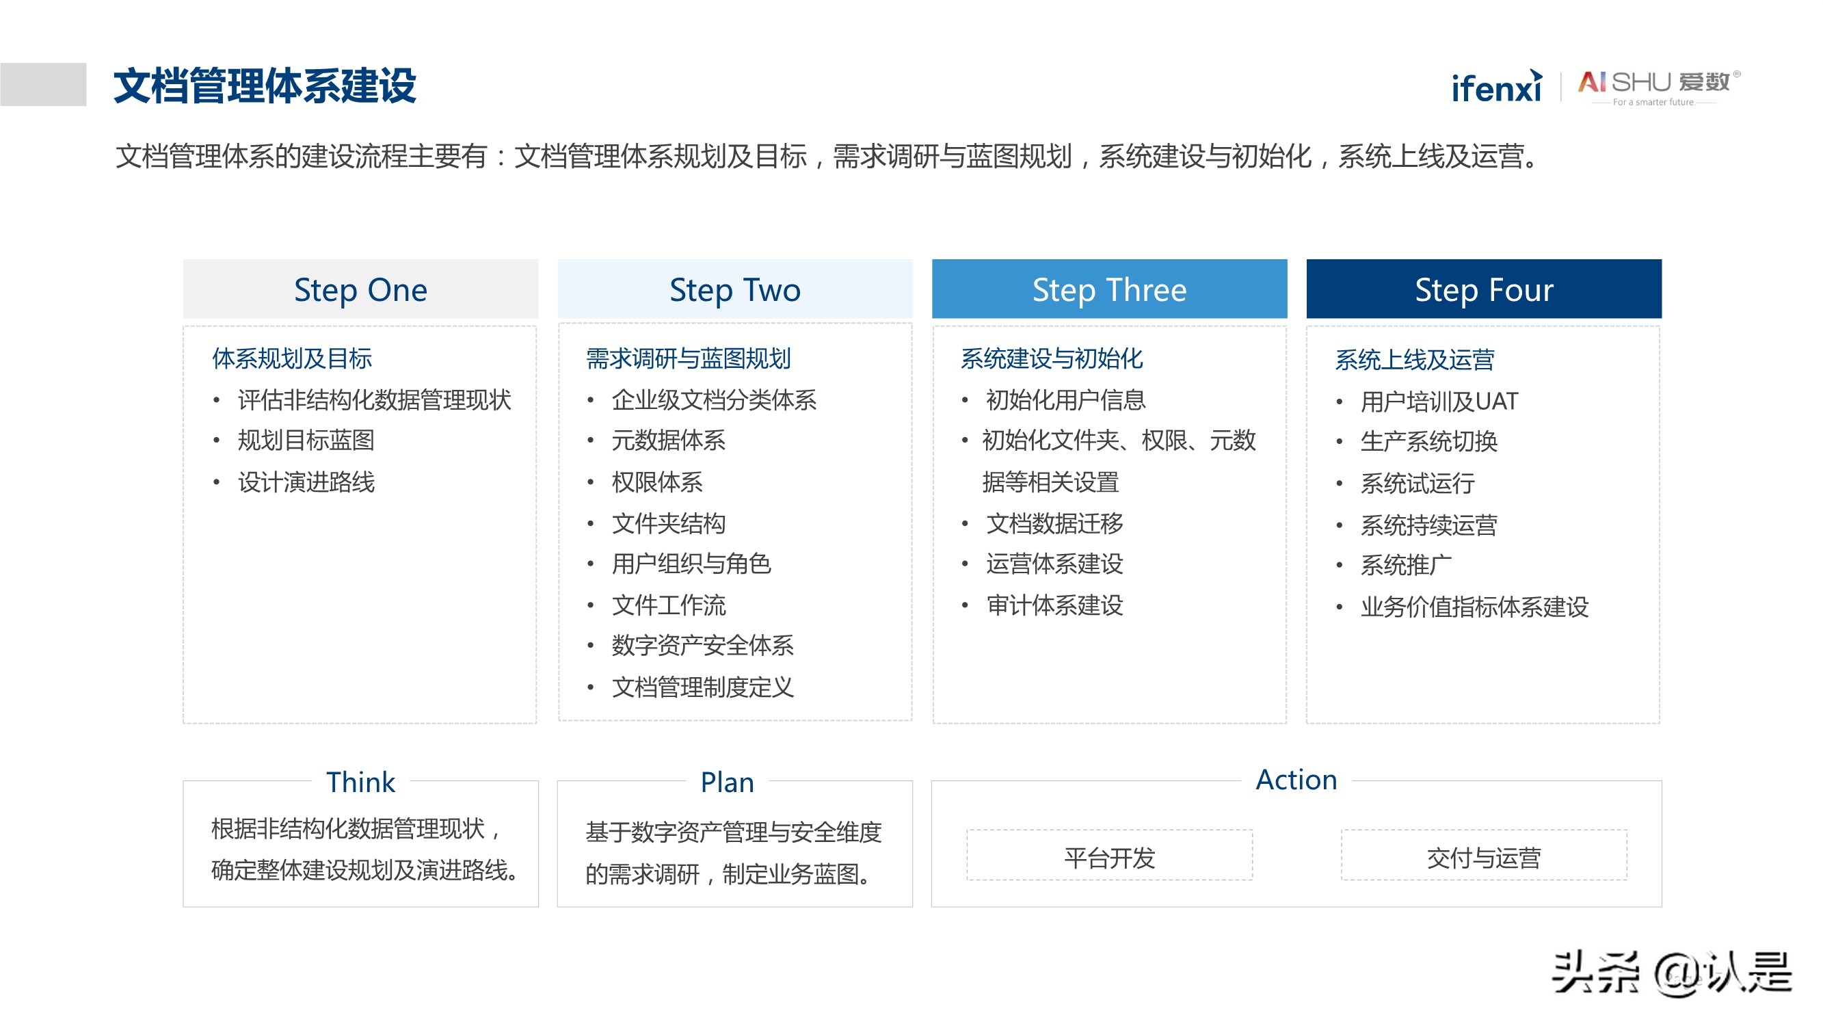This screenshot has height=1026, width=1823.
Task: Select the Step Two header
Action: pyautogui.click(x=734, y=289)
